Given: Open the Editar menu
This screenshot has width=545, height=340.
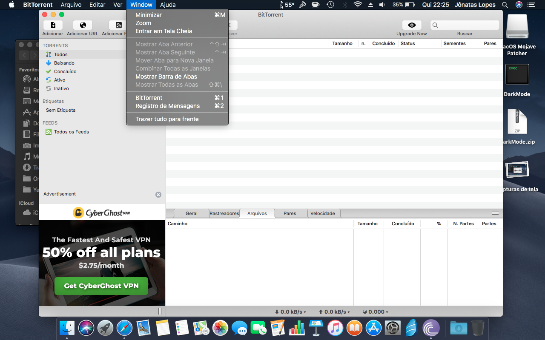Looking at the screenshot, I should [98, 5].
